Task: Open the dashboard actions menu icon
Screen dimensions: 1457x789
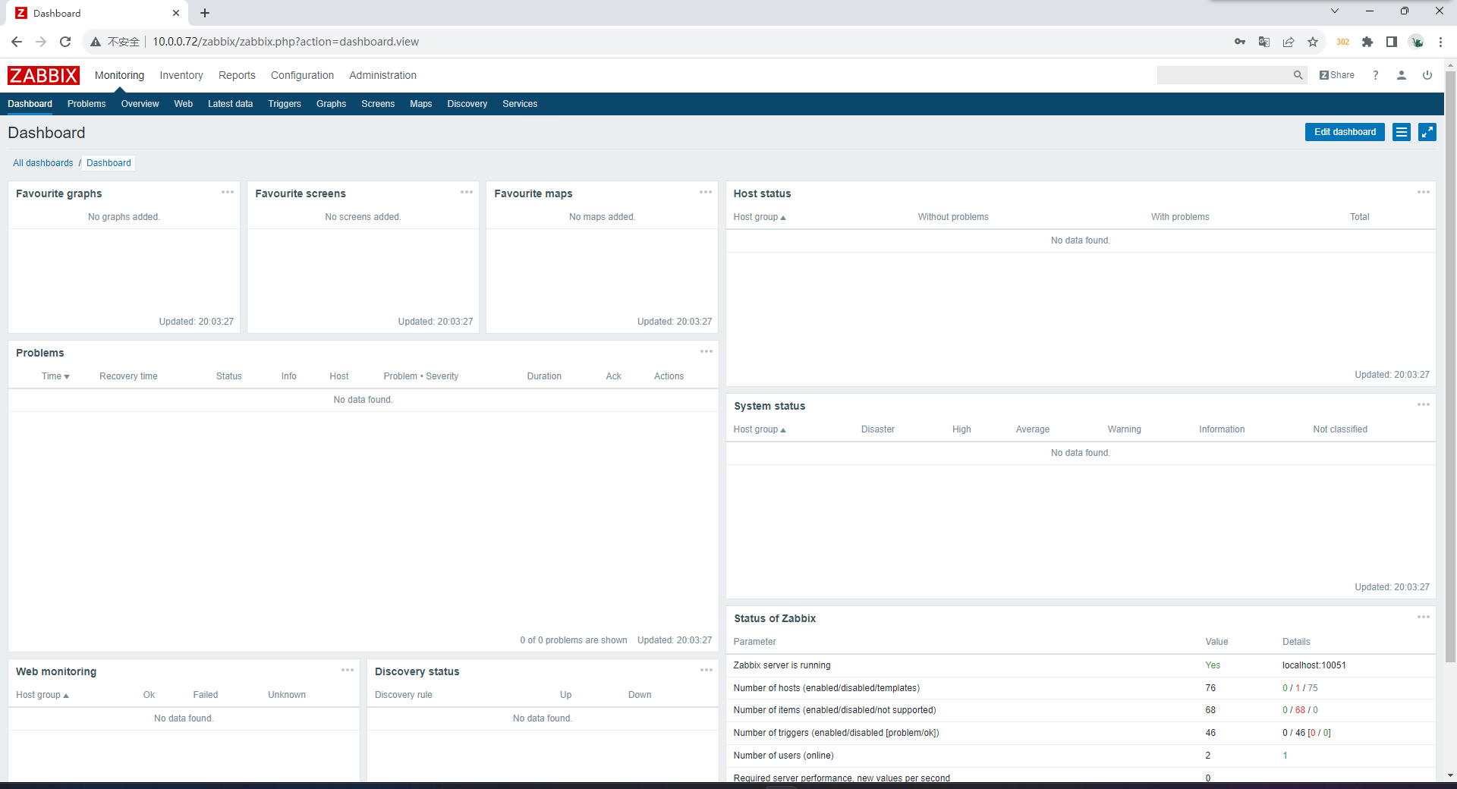Action: tap(1402, 132)
